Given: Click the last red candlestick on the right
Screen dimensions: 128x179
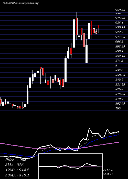Looking at the screenshot, I should click(99, 27).
